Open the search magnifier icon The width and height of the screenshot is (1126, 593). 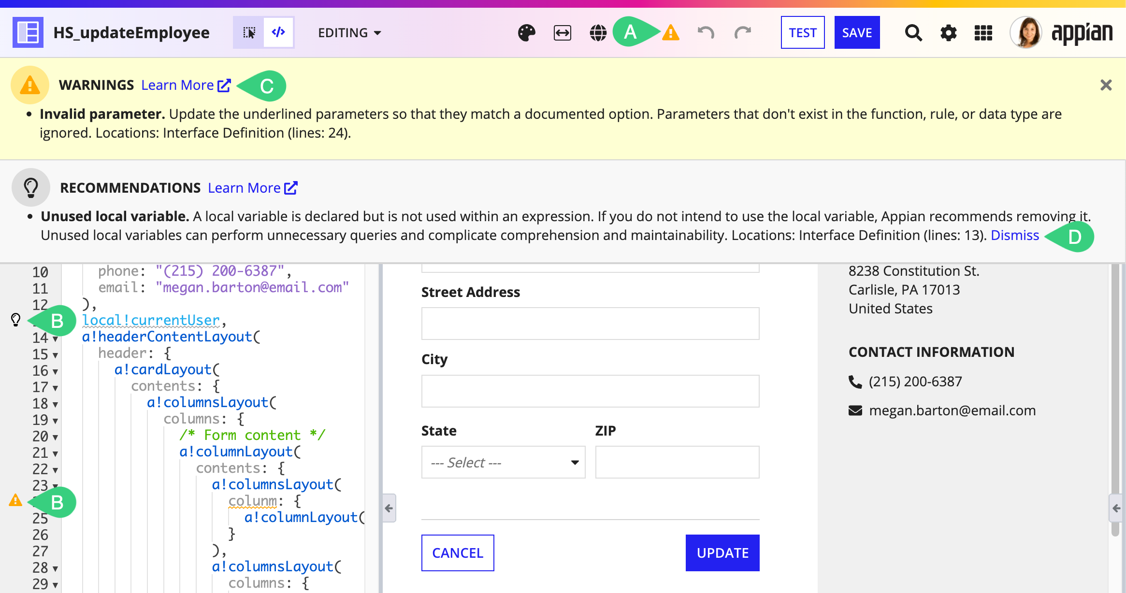pyautogui.click(x=913, y=33)
